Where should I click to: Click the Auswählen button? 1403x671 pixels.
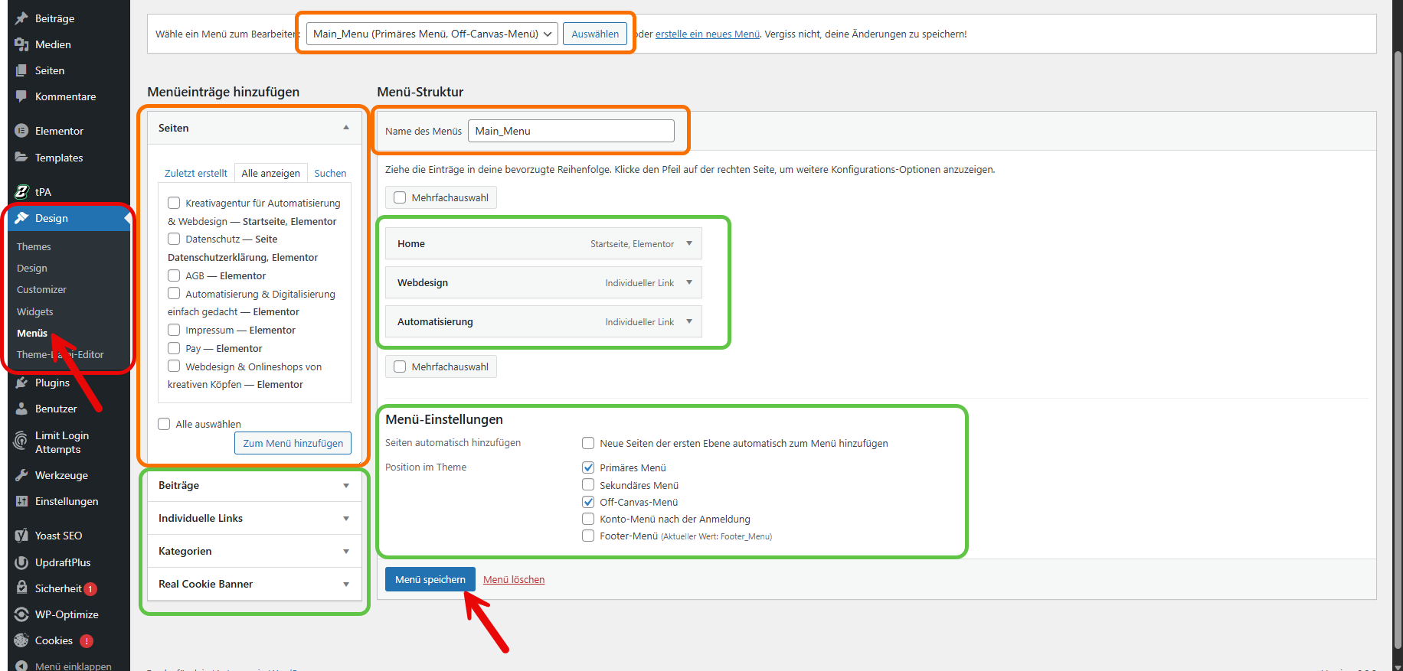click(x=595, y=34)
